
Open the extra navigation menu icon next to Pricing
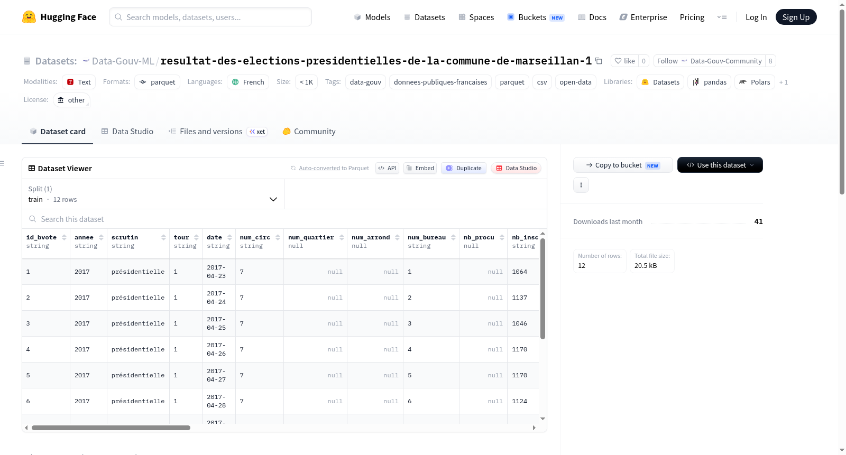722,17
